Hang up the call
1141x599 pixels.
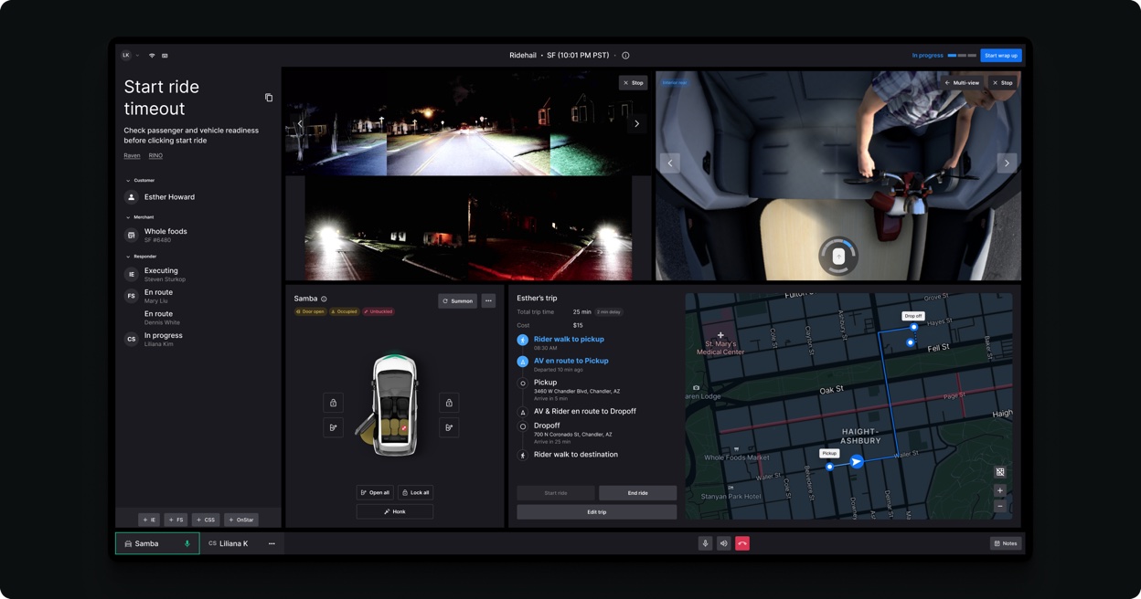point(742,544)
